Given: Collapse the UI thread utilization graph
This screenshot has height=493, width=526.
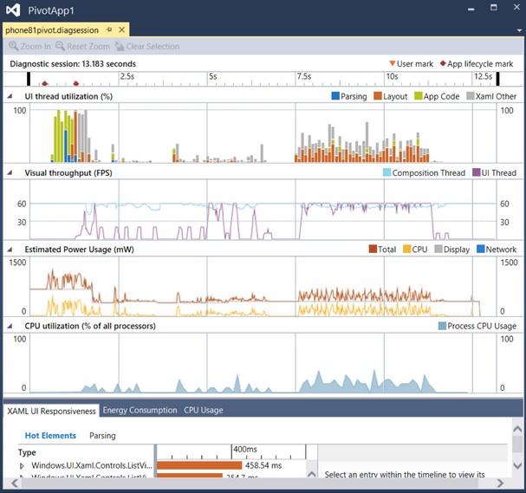Looking at the screenshot, I should pyautogui.click(x=11, y=96).
